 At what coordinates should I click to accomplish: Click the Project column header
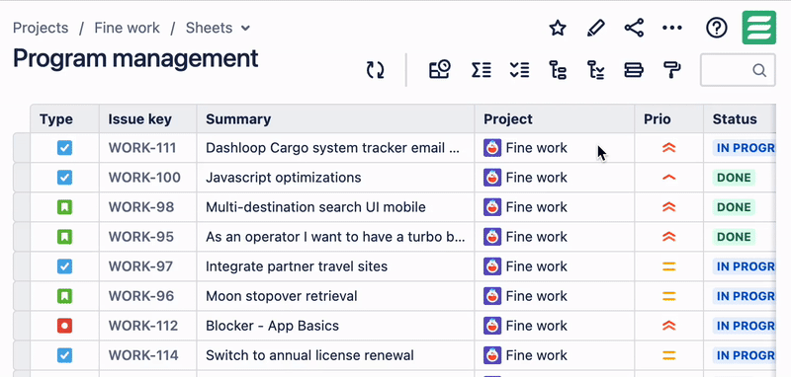click(x=555, y=118)
